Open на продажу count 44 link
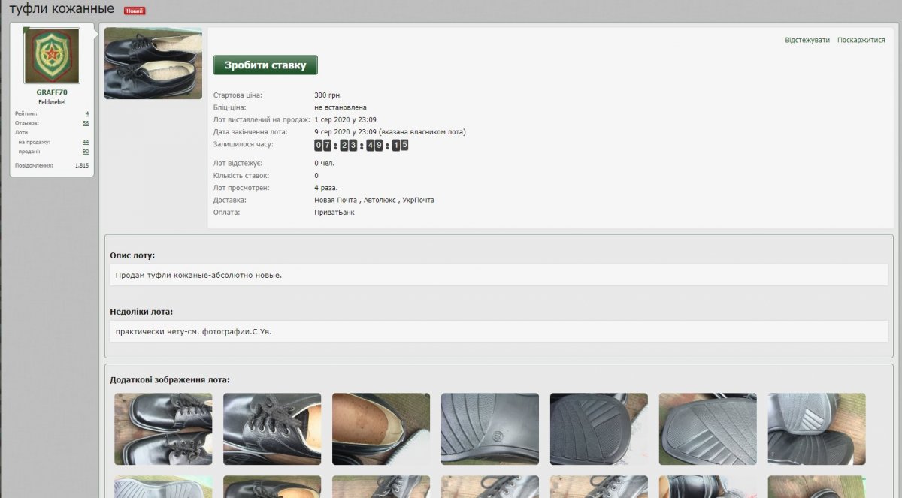This screenshot has height=498, width=902. (86, 142)
